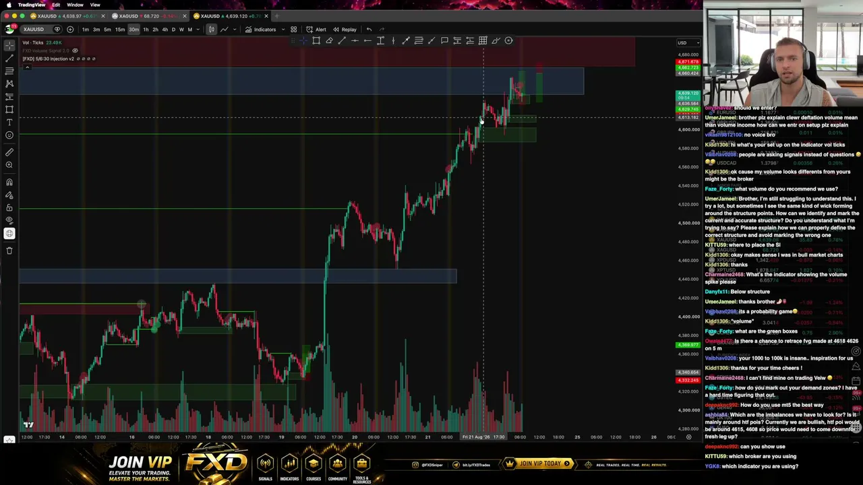Open chart settings gear on time axis

pos(688,437)
